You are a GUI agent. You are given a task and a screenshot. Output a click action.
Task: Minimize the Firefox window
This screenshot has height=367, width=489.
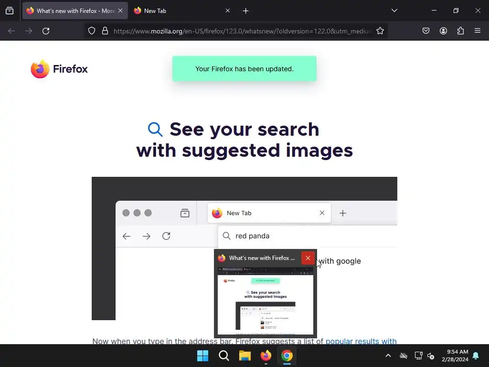click(434, 11)
